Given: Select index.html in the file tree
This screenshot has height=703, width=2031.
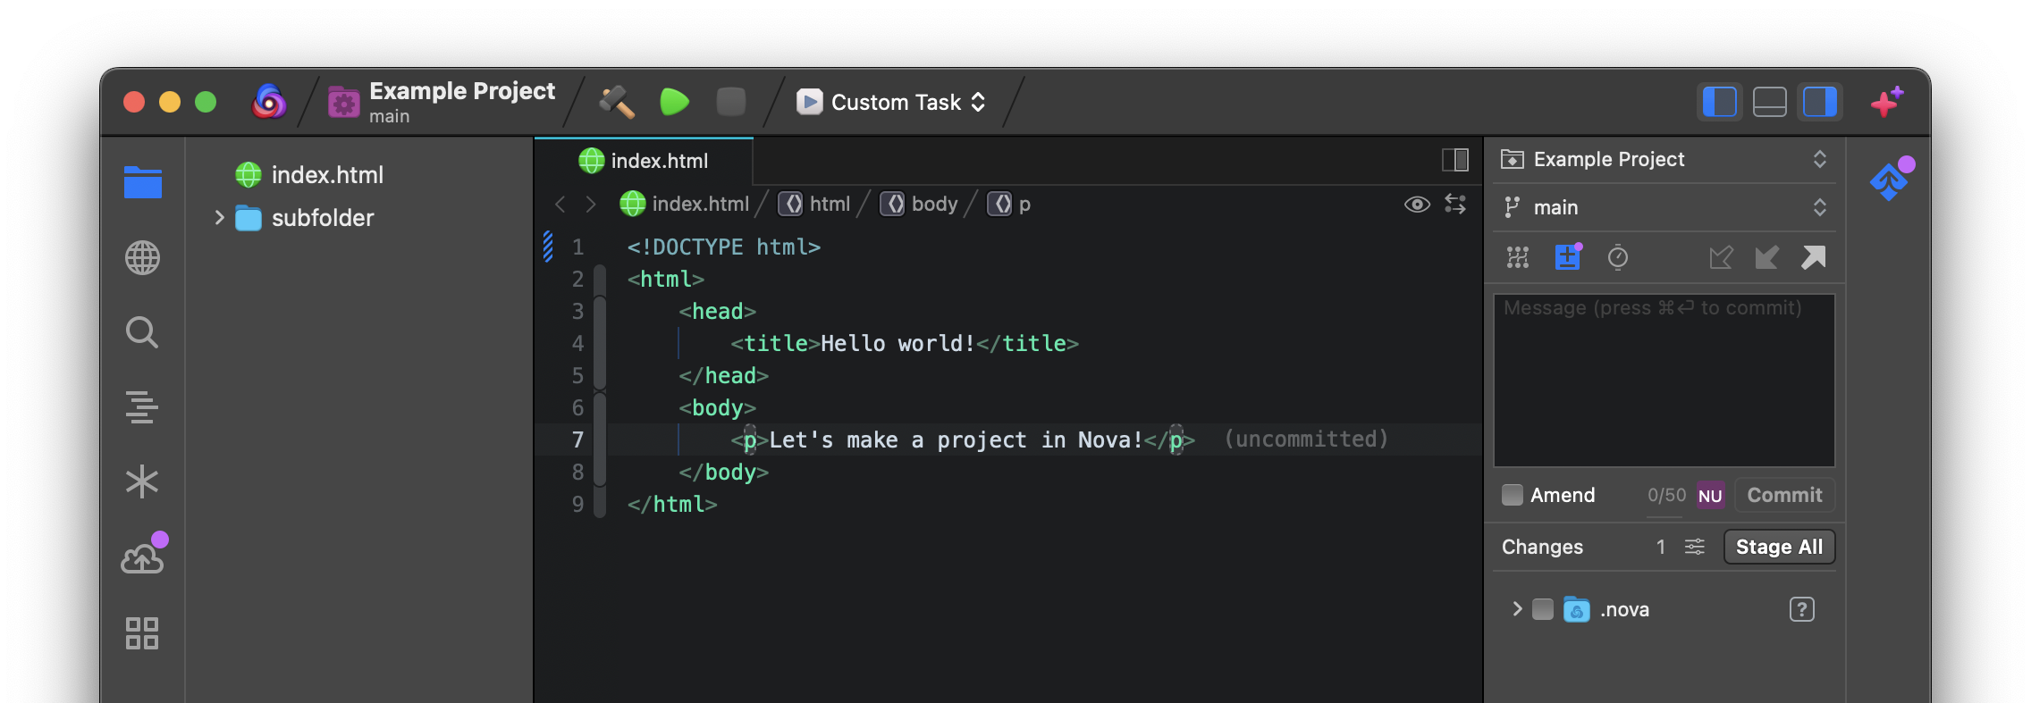Looking at the screenshot, I should pyautogui.click(x=309, y=175).
